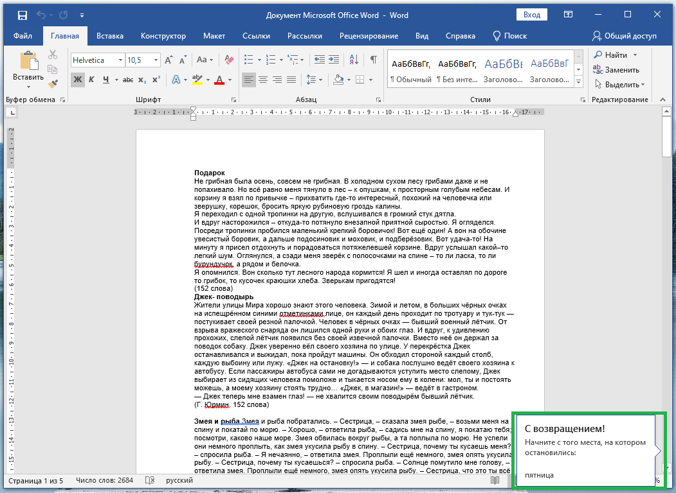Increase indent of the paragraph
This screenshot has height=493, width=676.
pos(333,60)
